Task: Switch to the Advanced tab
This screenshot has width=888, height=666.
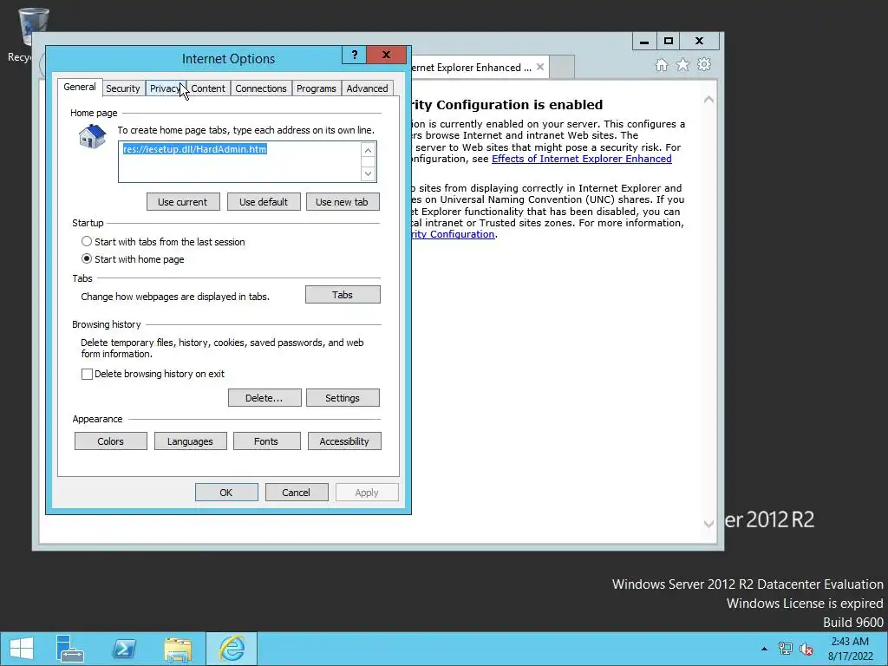Action: (367, 88)
